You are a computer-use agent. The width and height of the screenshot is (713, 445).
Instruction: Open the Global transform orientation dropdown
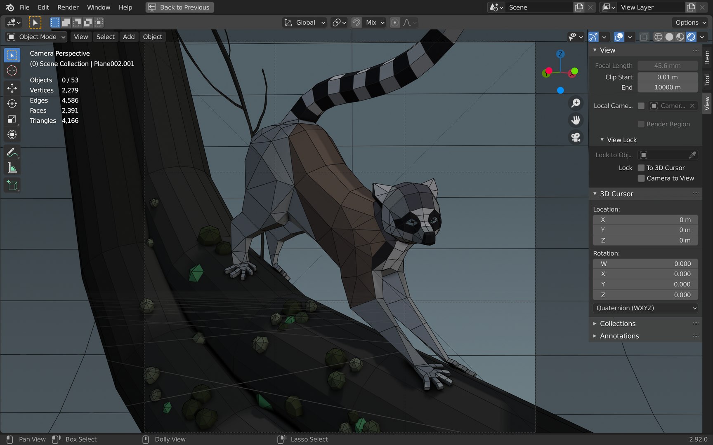[x=305, y=22]
